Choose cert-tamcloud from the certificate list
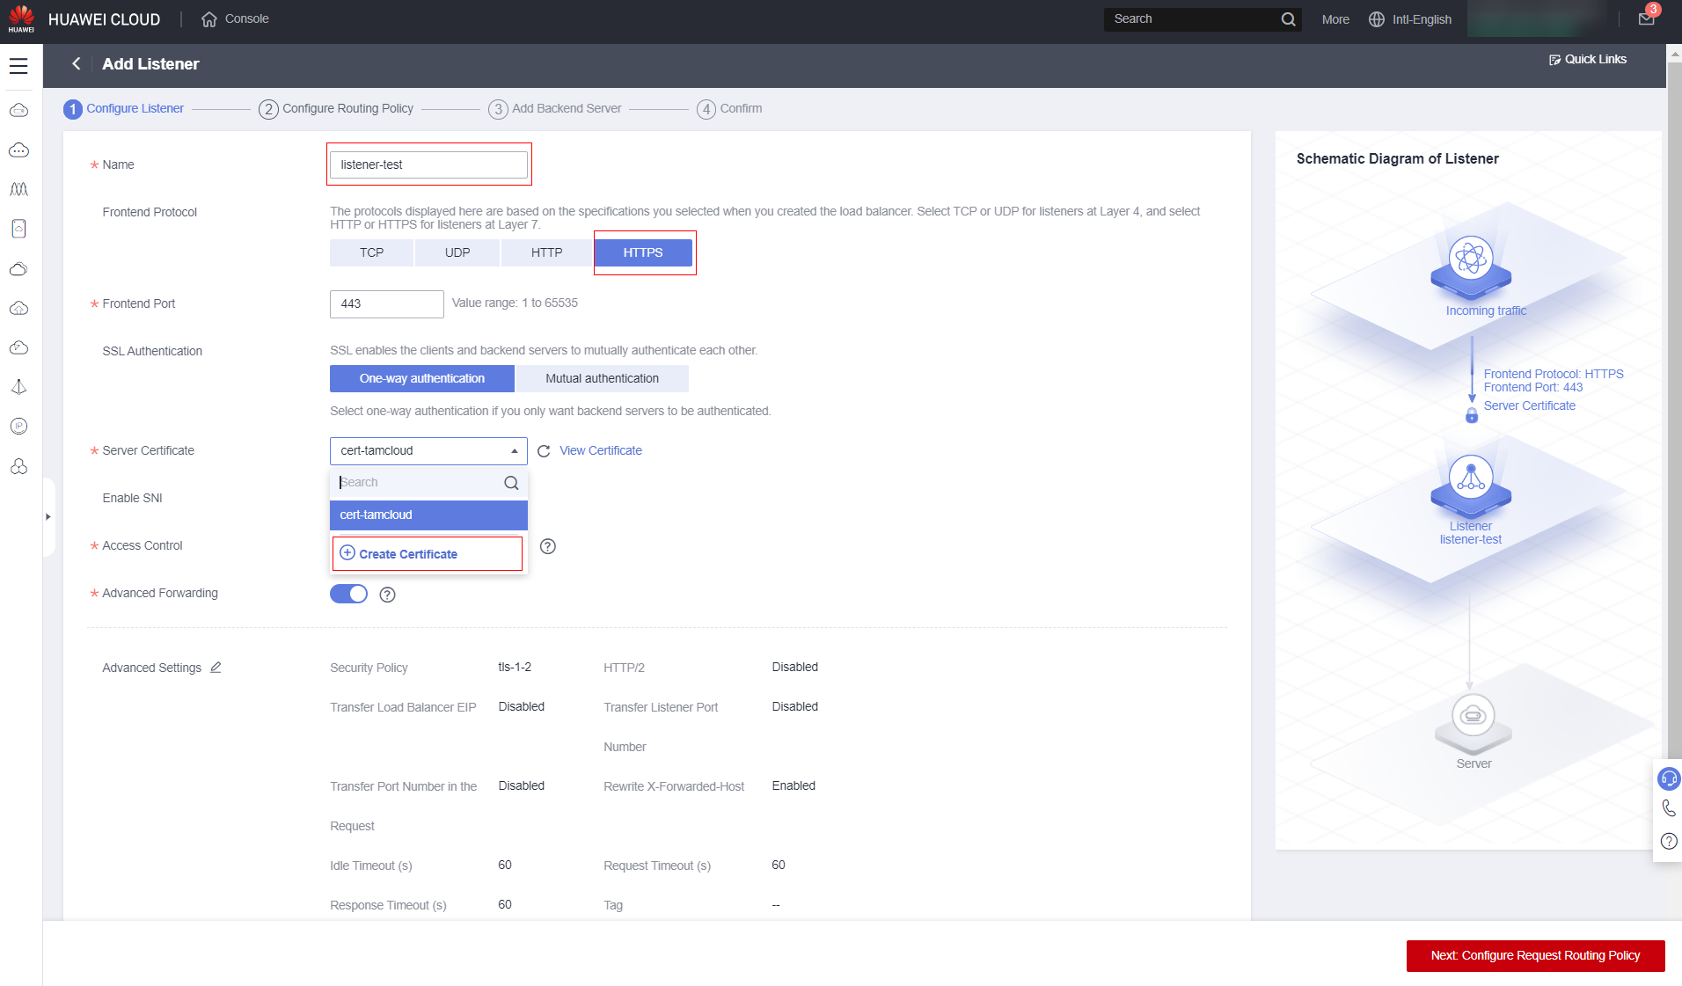 pos(428,515)
